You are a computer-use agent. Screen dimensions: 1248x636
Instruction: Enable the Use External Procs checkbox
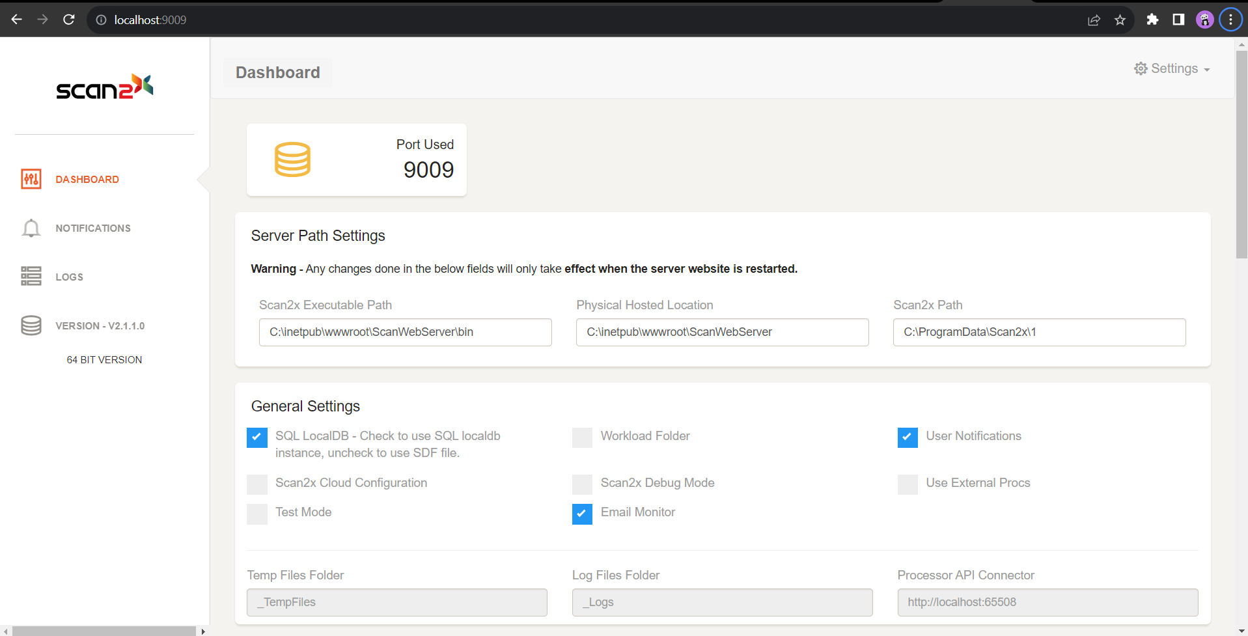click(x=908, y=484)
